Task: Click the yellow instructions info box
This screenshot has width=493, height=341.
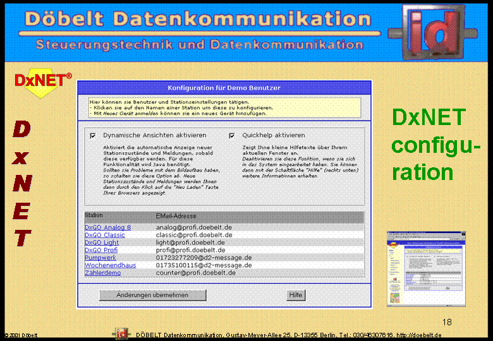Action: coord(224,108)
